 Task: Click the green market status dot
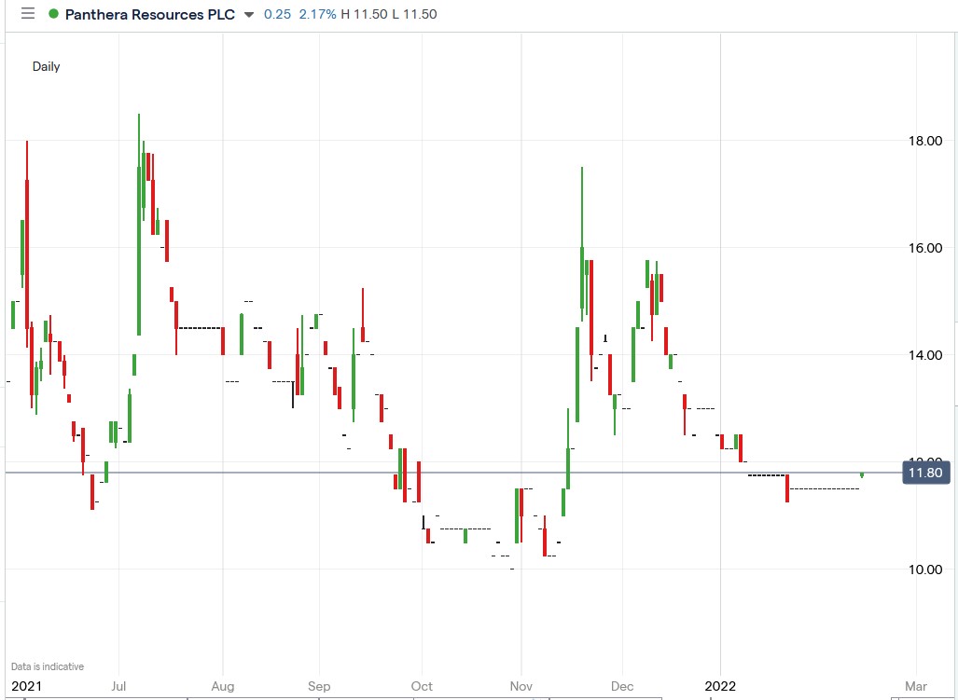51,14
